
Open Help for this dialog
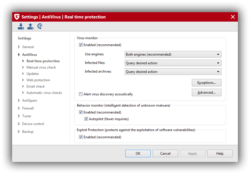point(220,154)
